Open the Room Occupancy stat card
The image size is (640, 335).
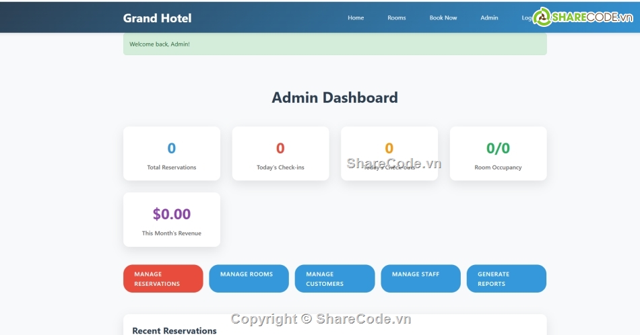pos(498,154)
